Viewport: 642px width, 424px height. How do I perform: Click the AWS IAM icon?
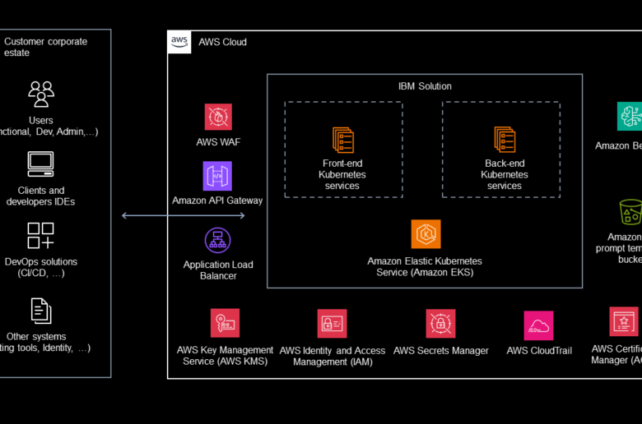[332, 323]
